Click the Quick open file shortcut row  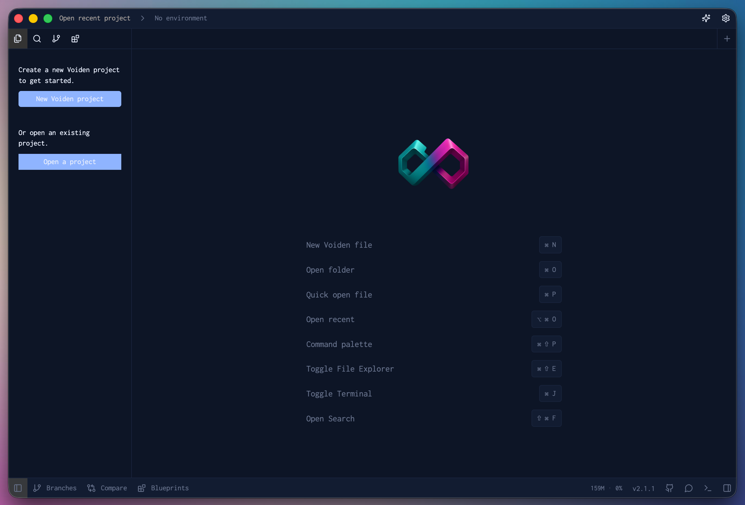click(x=434, y=294)
